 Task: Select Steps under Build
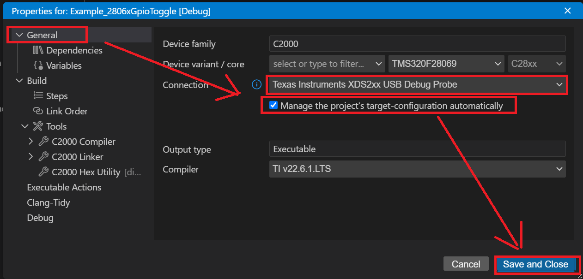[57, 96]
